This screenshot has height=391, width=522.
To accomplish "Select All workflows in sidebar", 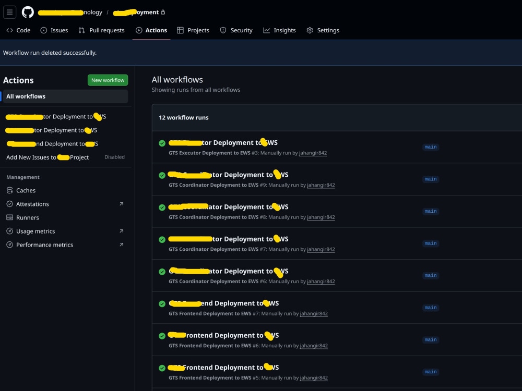I will (65, 96).
